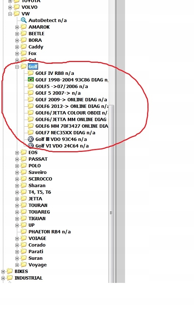Click the INDUSTRIAL folder icon
The image size is (194, 313).
(10, 278)
